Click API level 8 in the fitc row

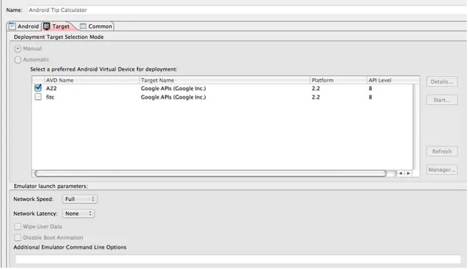coord(370,97)
